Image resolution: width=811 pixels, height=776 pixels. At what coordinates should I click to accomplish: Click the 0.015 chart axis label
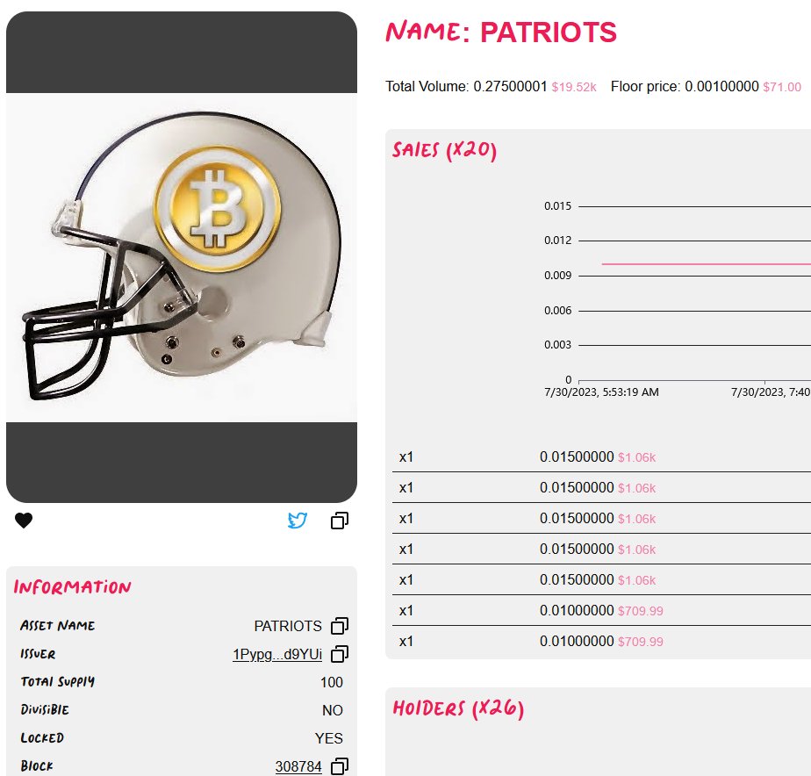pyautogui.click(x=557, y=206)
